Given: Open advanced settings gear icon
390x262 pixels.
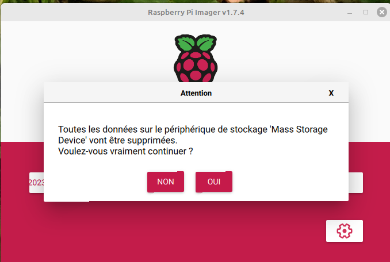Looking at the screenshot, I should pos(344,231).
